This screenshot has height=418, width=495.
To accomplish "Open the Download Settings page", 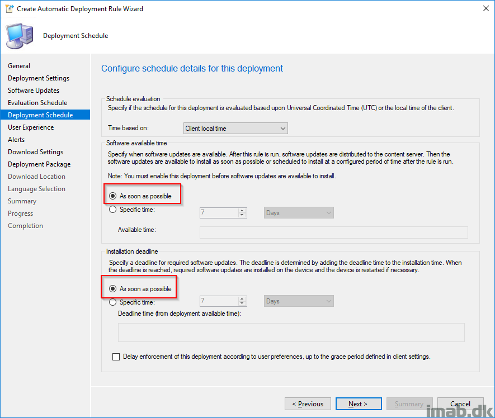I will (x=36, y=152).
